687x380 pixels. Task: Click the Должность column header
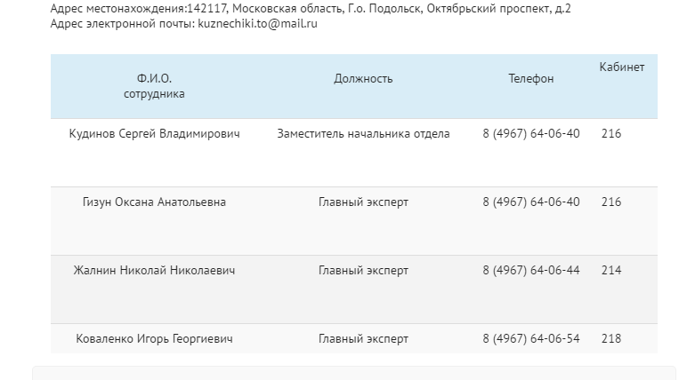(363, 79)
